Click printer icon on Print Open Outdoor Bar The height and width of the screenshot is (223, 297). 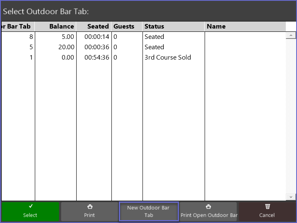pyautogui.click(x=208, y=206)
